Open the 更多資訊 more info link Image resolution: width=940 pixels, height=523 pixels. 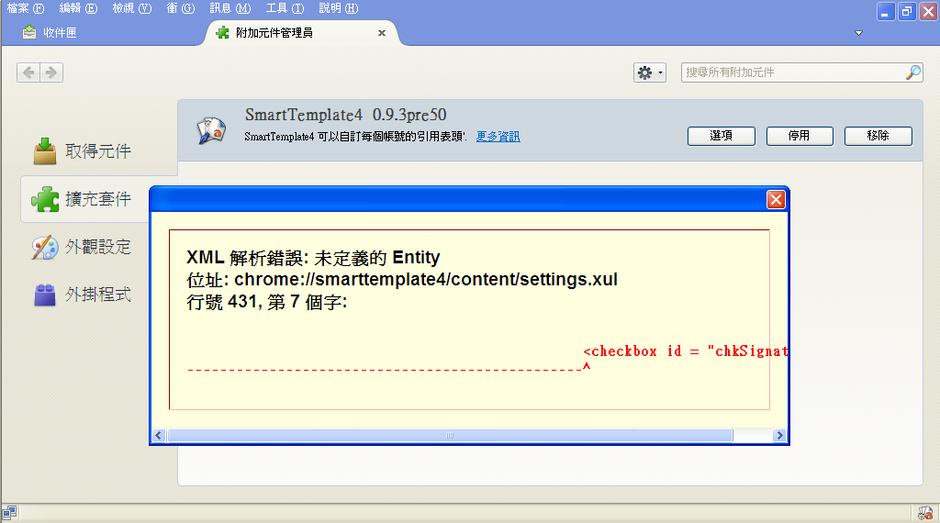[498, 137]
